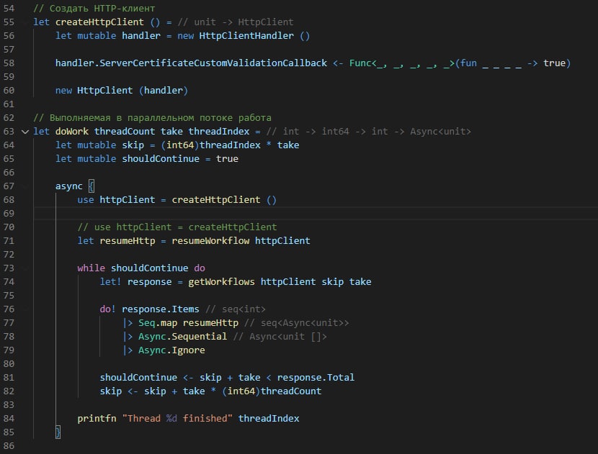Viewport: 598px width, 454px height.
Task: Click the 'while' keyword
Action: 92,268
